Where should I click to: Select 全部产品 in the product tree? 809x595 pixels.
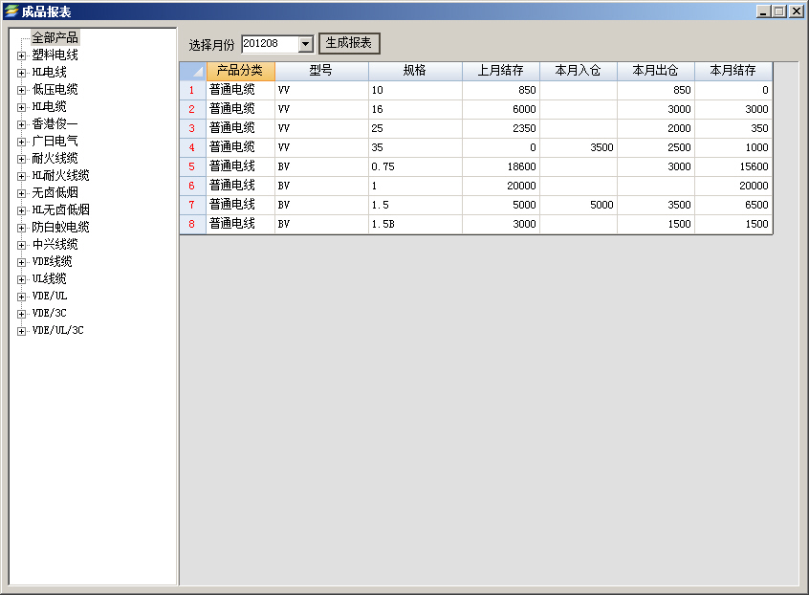point(55,37)
